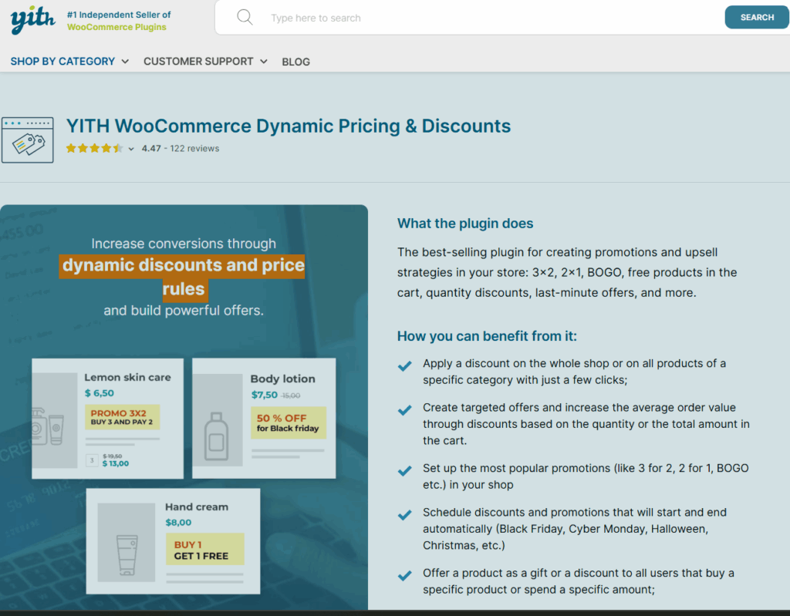Viewport: 790px width, 616px height.
Task: Click the plugin title heading
Action: pyautogui.click(x=289, y=126)
